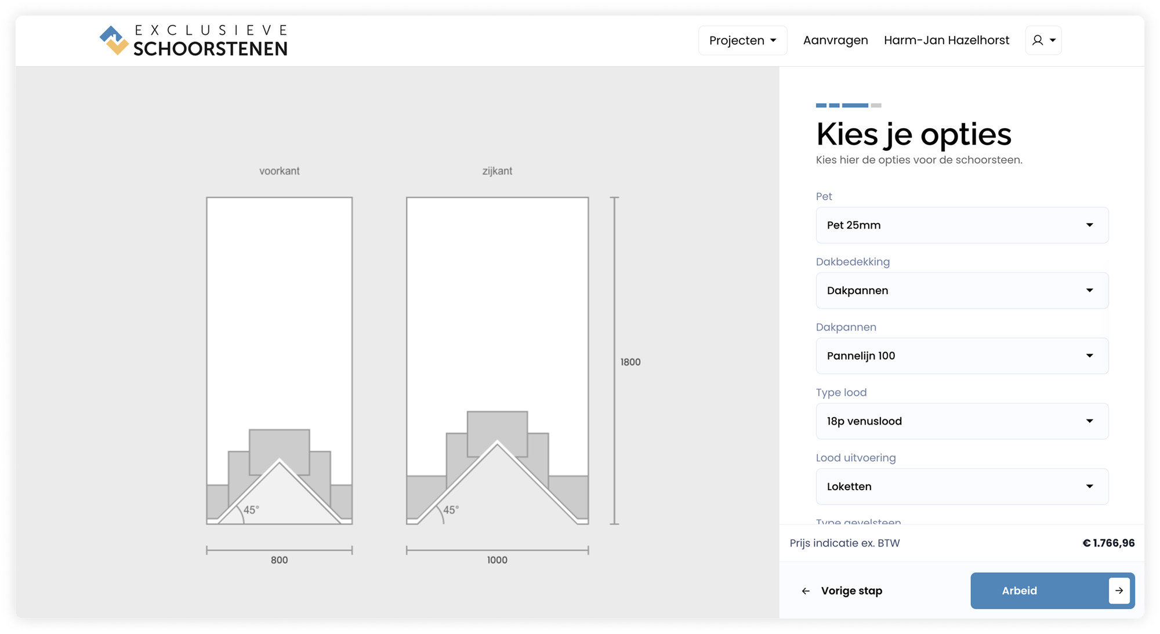1160x634 pixels.
Task: Click the 1000 width dimension label
Action: [x=497, y=560]
